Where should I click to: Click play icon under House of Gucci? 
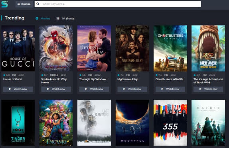tap(10, 89)
